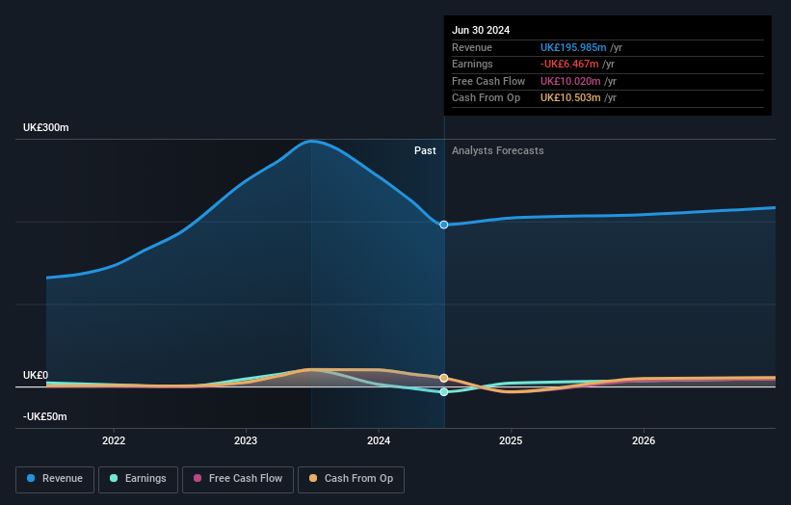Click the 2026 x-axis label

coord(644,441)
